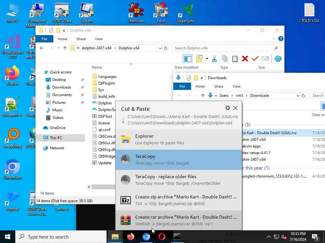The height and width of the screenshot is (243, 325).
Task: Open the notification center icon
Action: 315,237
